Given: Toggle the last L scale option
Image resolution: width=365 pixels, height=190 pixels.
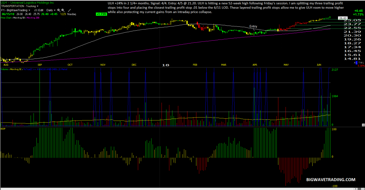Looking at the screenshot, I should click(363, 63).
